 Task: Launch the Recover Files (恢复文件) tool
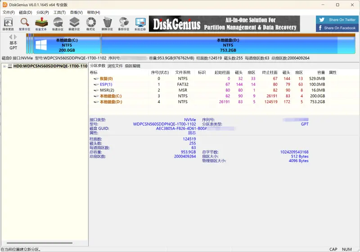tap(41, 24)
